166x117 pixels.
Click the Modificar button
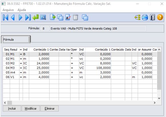31,108
